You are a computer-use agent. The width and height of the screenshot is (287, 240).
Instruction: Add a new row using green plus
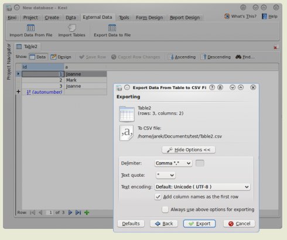(87, 212)
